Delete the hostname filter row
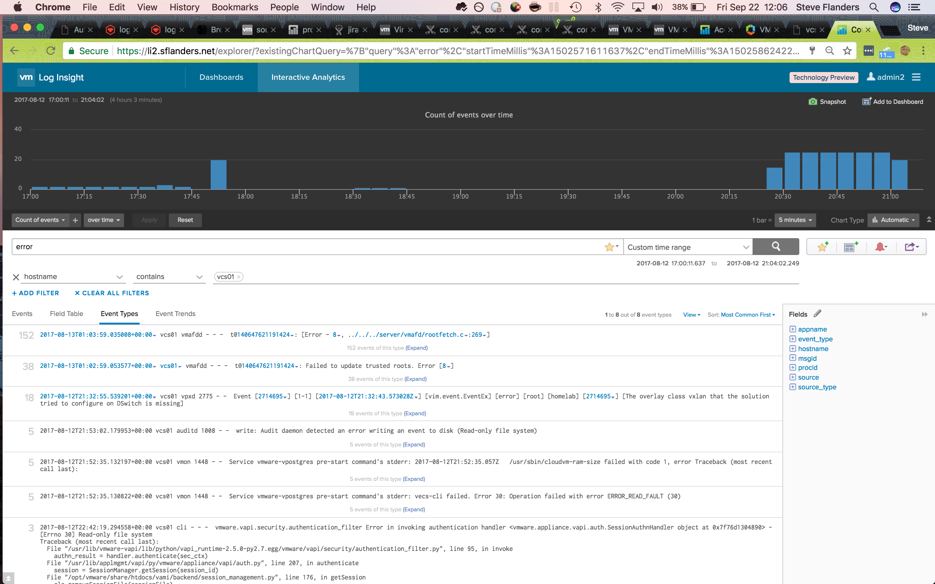 click(16, 277)
